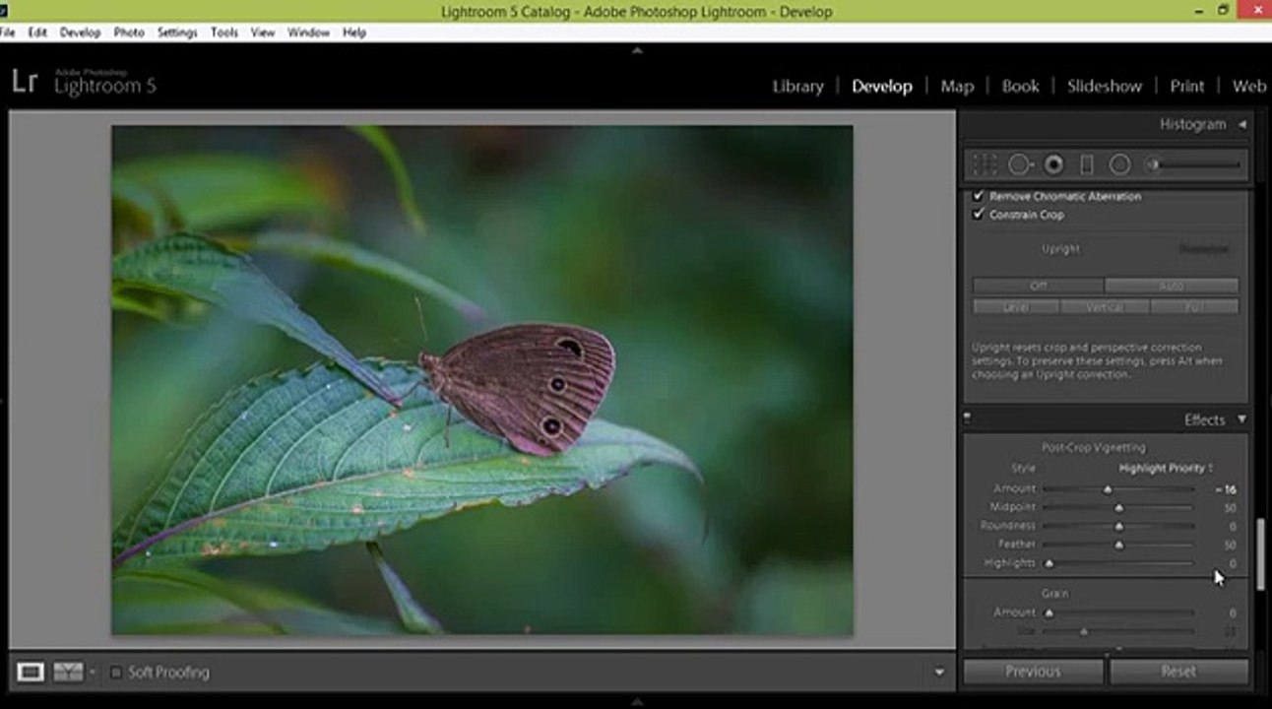
Task: Uncheck Constrain Crop checkbox
Action: [x=979, y=214]
